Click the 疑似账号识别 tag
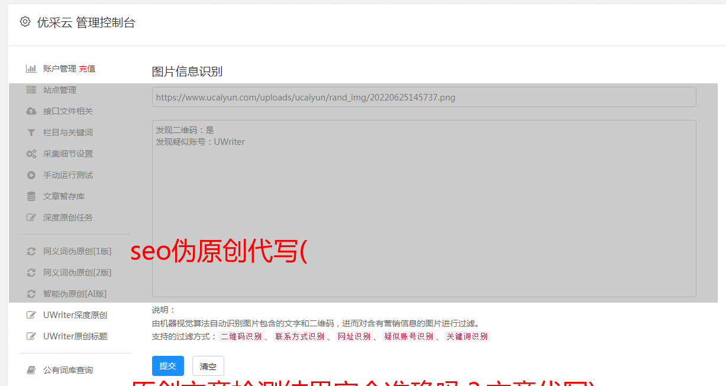 click(x=409, y=336)
